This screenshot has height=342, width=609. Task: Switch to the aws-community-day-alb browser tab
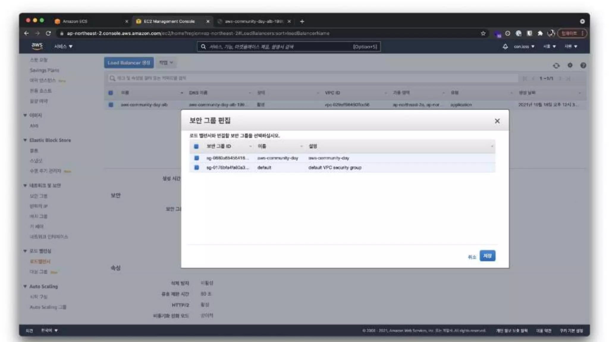pos(253,21)
